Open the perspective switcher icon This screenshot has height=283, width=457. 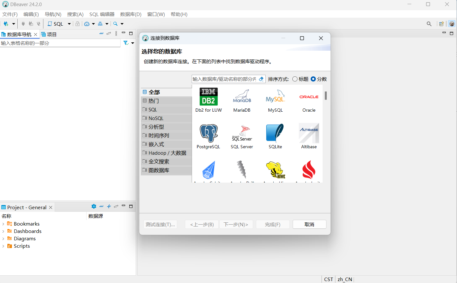coord(442,24)
